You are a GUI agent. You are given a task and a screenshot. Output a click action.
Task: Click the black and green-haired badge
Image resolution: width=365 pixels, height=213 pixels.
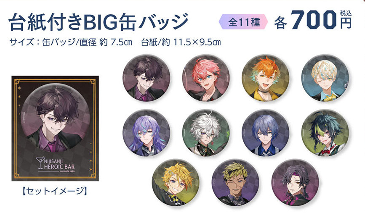coord(325,133)
